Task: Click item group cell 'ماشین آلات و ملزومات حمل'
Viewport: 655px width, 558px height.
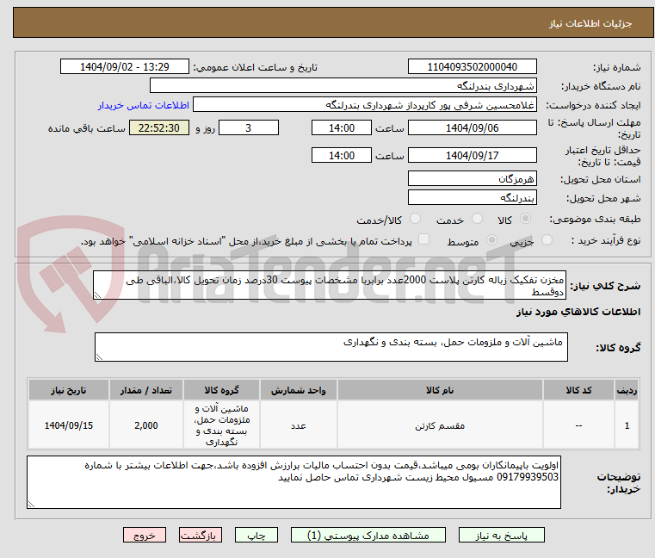Action: pyautogui.click(x=221, y=425)
